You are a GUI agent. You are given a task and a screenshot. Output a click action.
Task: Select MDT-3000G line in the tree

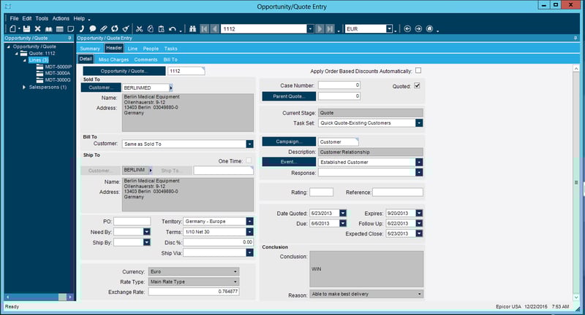pyautogui.click(x=58, y=80)
